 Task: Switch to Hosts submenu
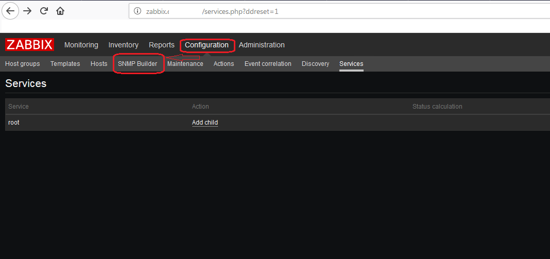pos(99,64)
